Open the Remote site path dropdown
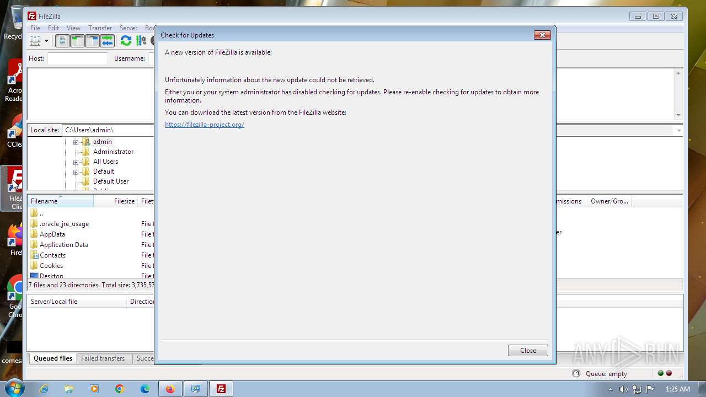The width and height of the screenshot is (706, 397). click(679, 130)
